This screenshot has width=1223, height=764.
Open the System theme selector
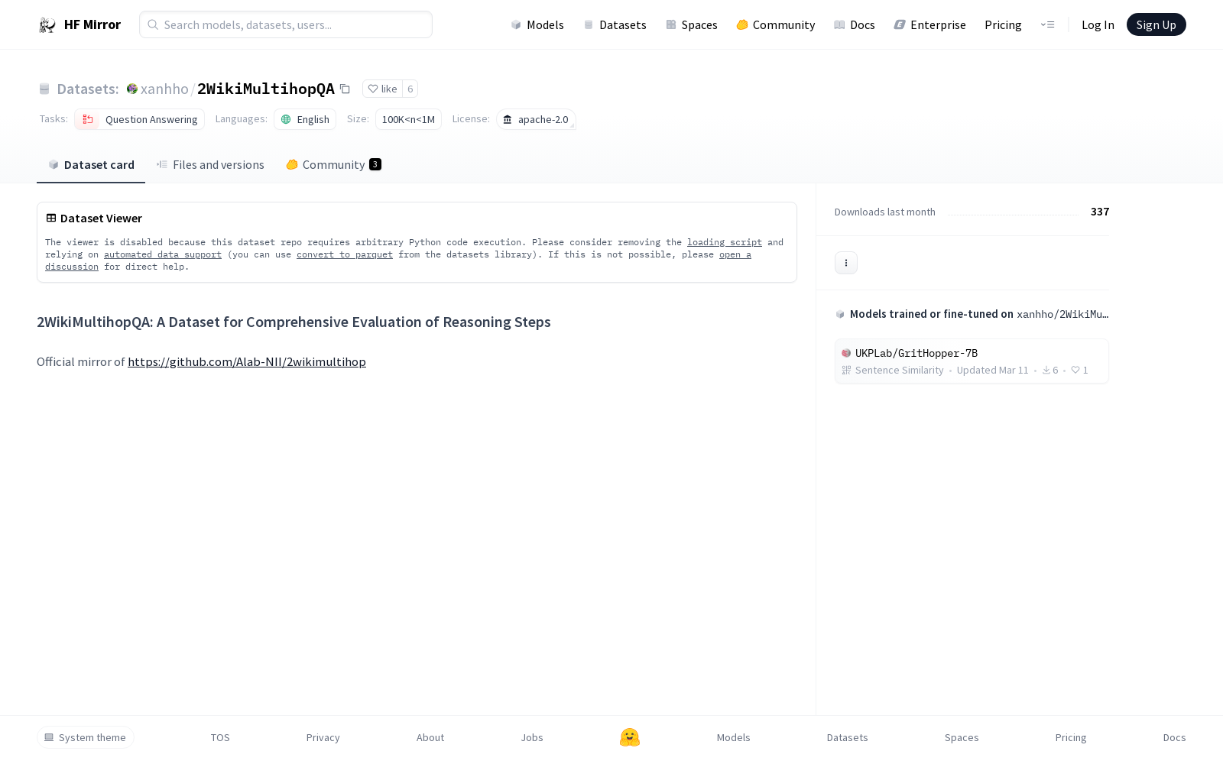pos(86,737)
